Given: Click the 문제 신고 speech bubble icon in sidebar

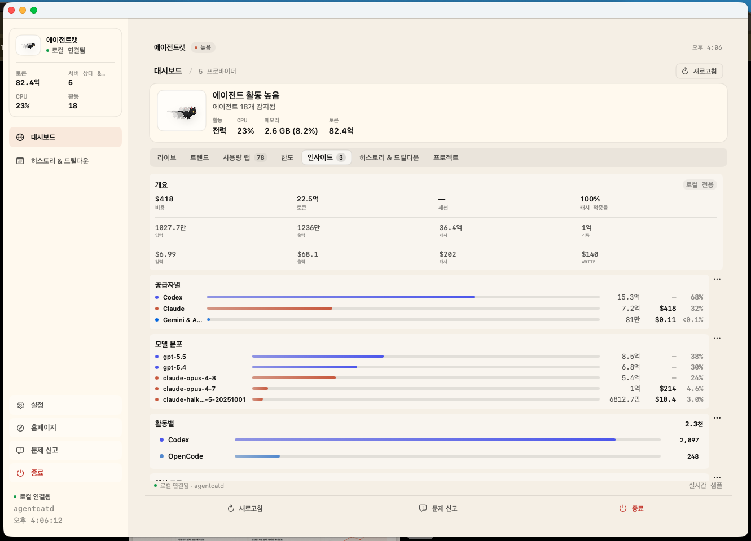Looking at the screenshot, I should (20, 450).
